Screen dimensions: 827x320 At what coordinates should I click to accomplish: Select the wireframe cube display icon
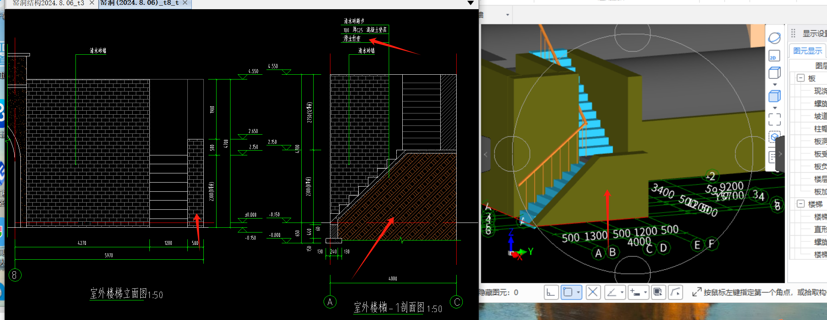pyautogui.click(x=774, y=73)
